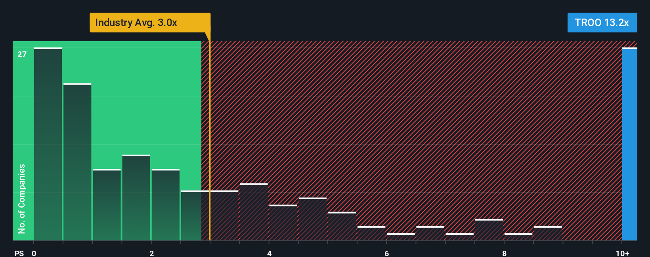Viewport: 650px width, 257px height.
Task: Click the x-axis label '6'
Action: coord(386,253)
